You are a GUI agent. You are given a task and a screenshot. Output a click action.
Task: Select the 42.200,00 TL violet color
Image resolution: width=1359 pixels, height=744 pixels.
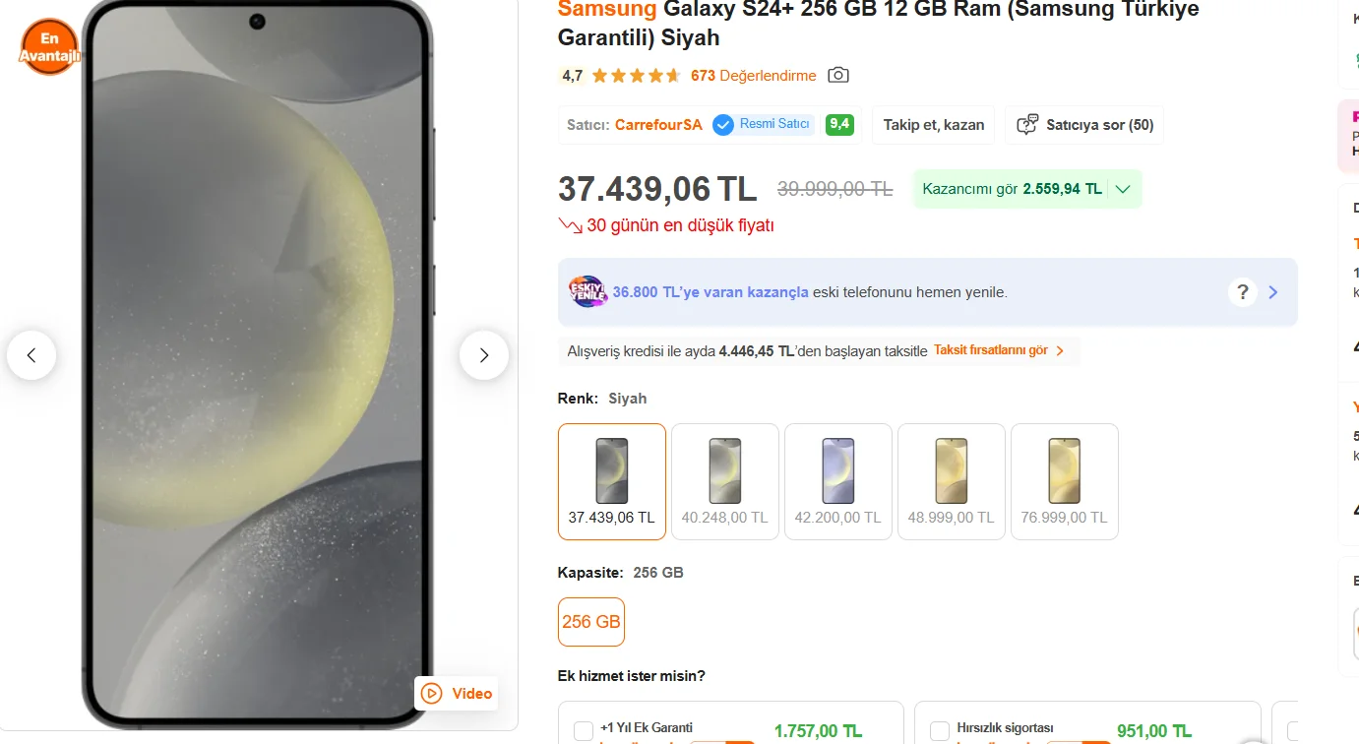coord(838,481)
